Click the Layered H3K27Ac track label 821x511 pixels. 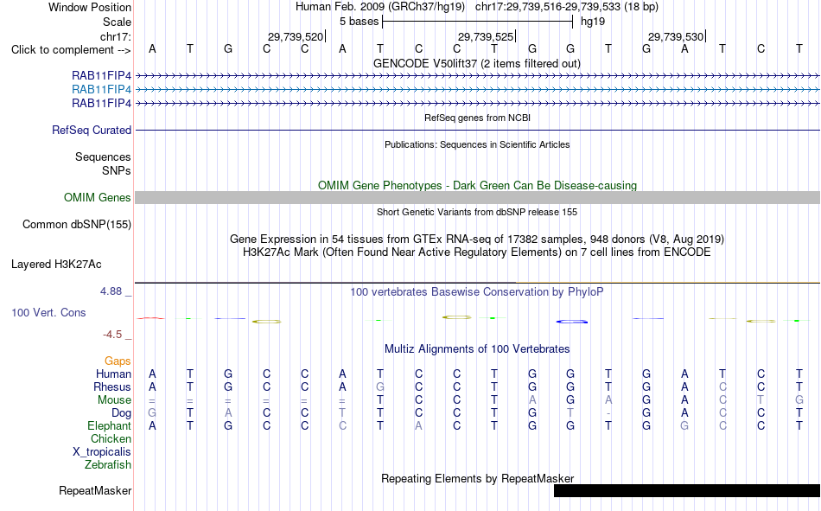tap(56, 265)
